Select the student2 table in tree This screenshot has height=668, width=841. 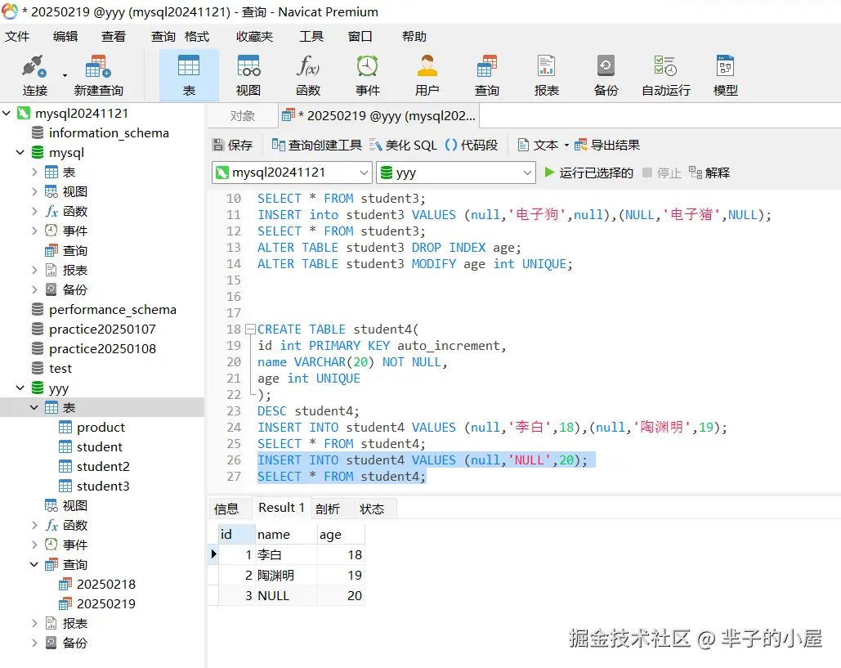pos(103,466)
